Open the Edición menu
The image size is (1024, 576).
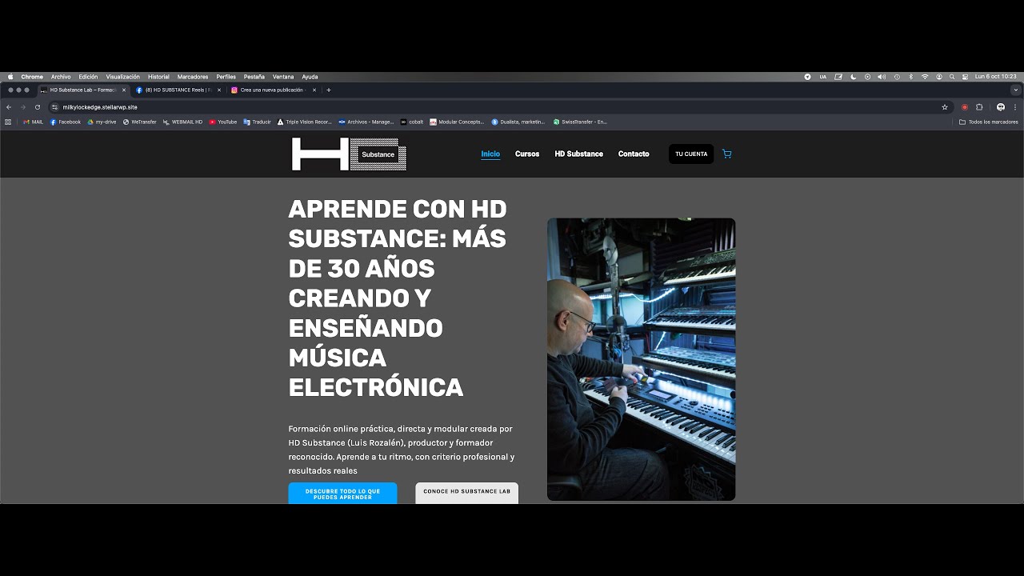point(88,77)
